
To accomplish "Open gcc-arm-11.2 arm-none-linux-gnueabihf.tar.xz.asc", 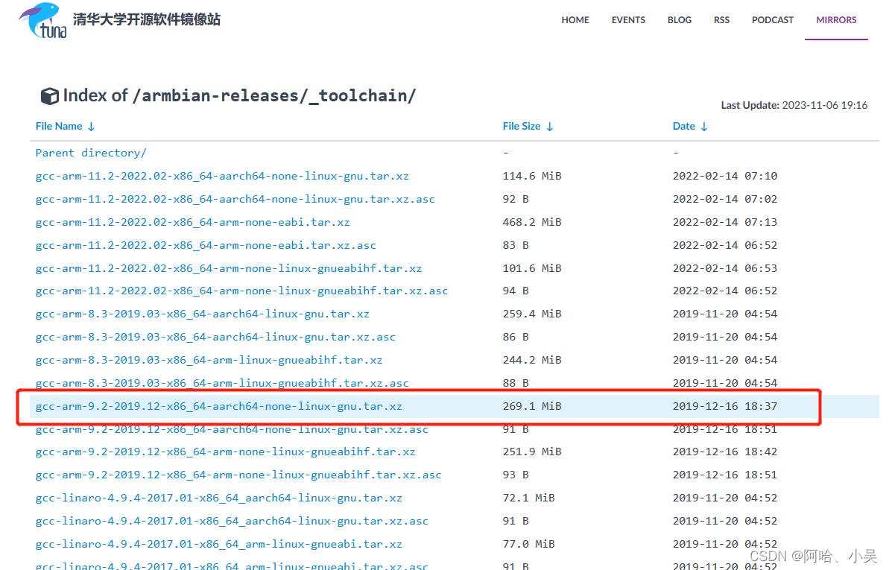I will pos(241,291).
